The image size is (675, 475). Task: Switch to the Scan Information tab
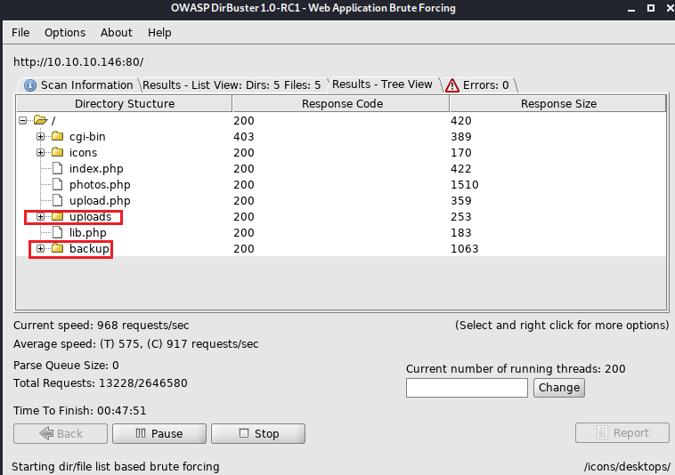point(78,85)
